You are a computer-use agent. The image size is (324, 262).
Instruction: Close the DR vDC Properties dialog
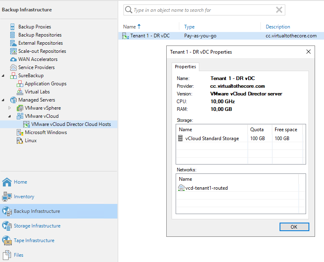pos(308,52)
